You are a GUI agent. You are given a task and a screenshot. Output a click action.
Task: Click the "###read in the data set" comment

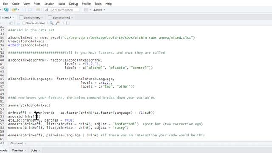31,30
